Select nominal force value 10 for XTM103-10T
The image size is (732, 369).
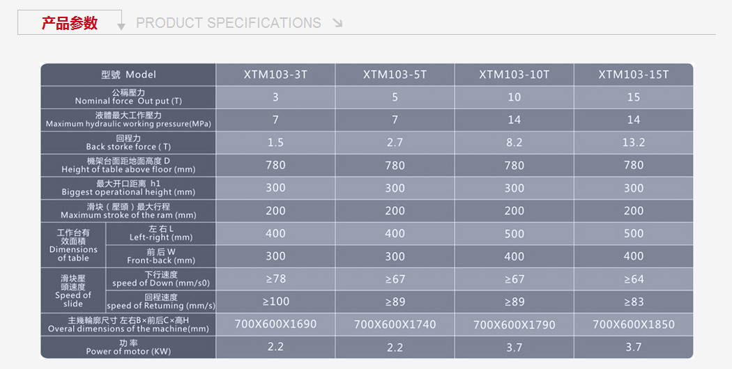(514, 97)
